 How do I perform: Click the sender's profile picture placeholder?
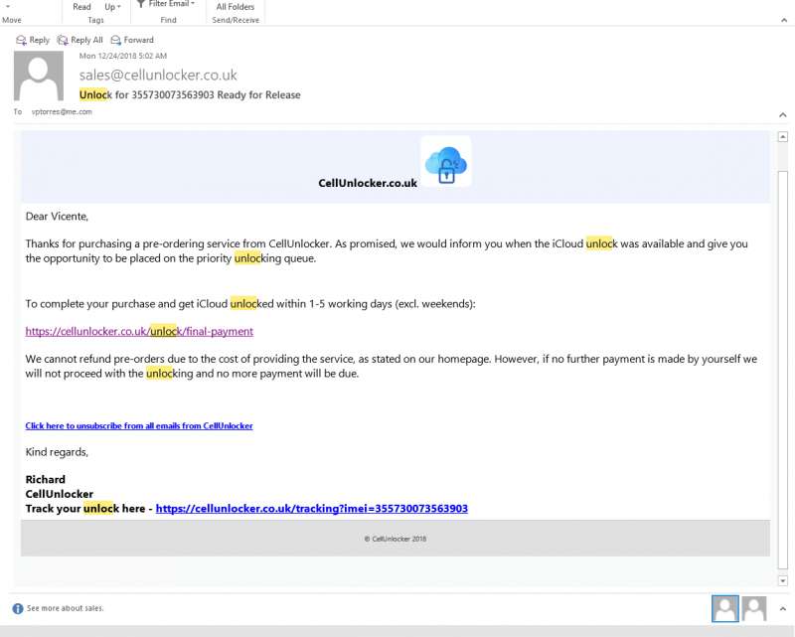[38, 78]
